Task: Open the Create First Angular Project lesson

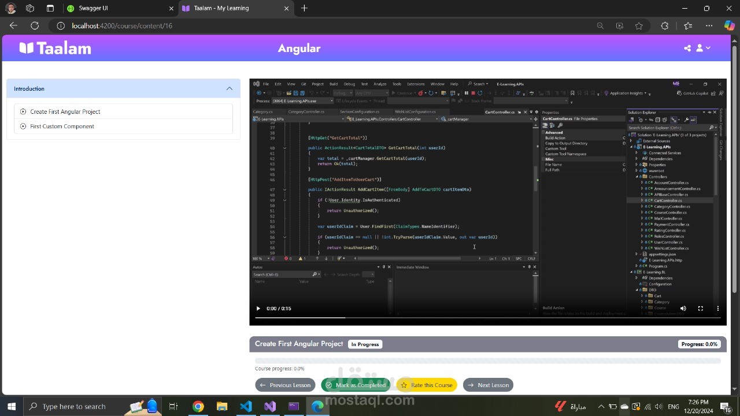Action: (x=123, y=112)
